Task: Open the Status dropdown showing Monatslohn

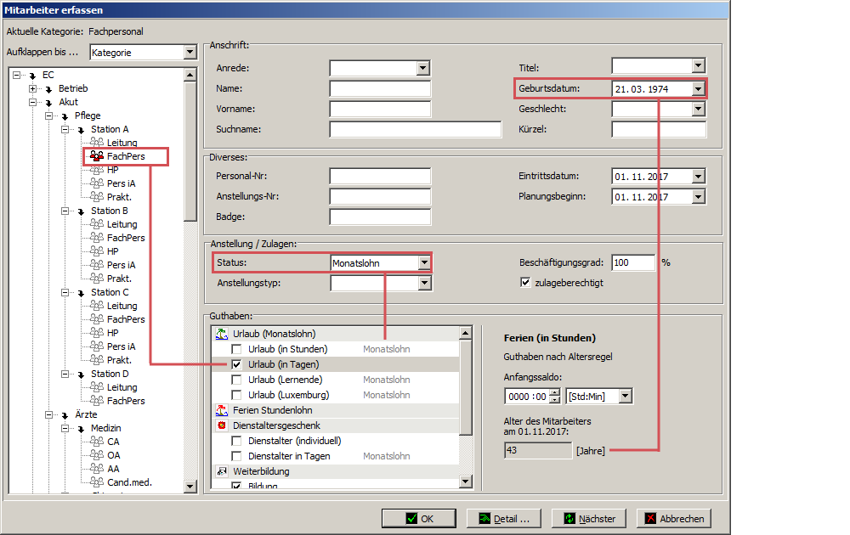Action: (424, 262)
